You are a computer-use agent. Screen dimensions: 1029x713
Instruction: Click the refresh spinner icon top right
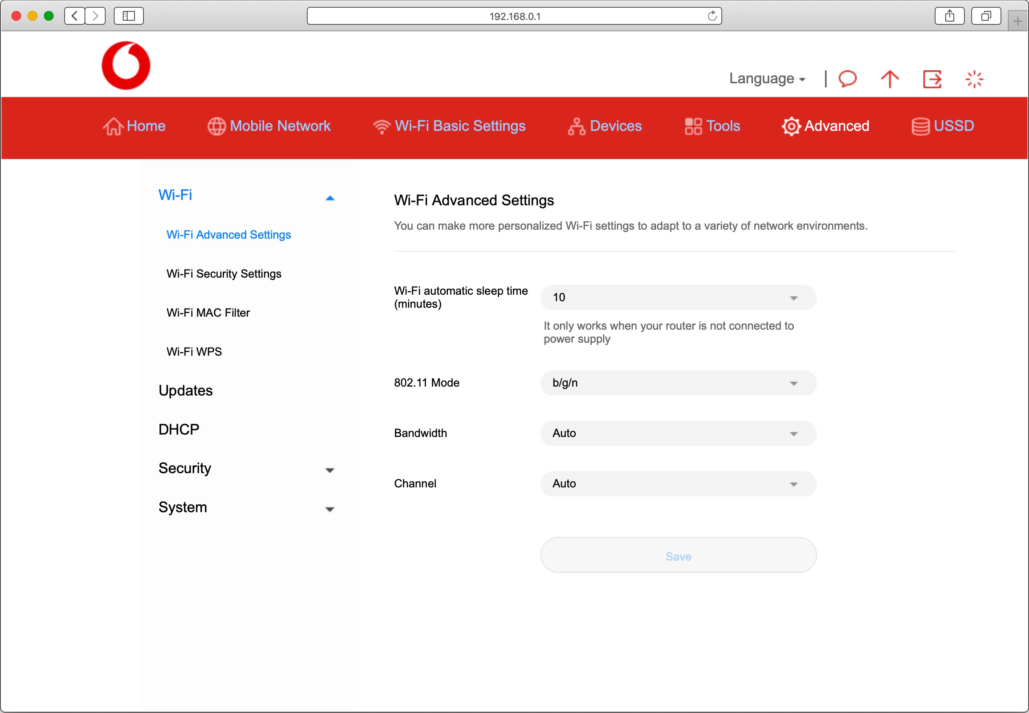(x=975, y=78)
